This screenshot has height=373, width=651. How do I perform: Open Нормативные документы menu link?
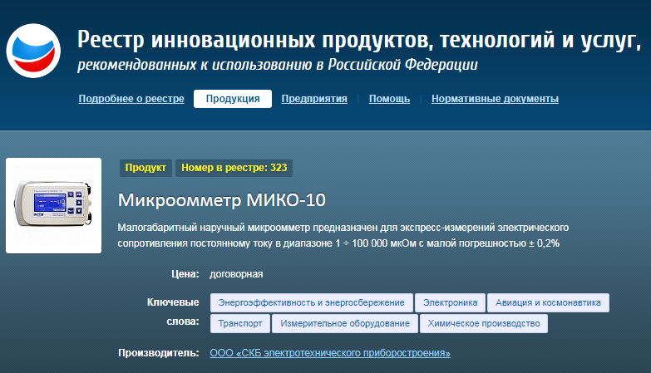pos(495,99)
